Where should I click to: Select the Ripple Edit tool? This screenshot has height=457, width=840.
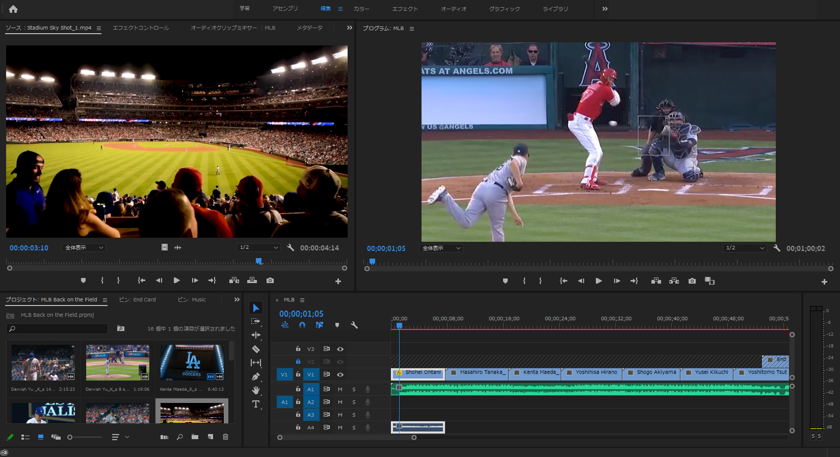tap(256, 335)
